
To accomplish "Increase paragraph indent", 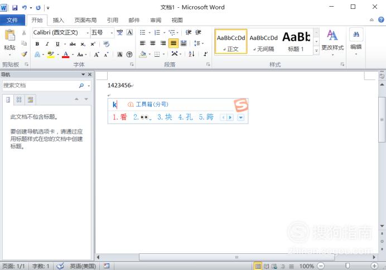I will point(198,32).
